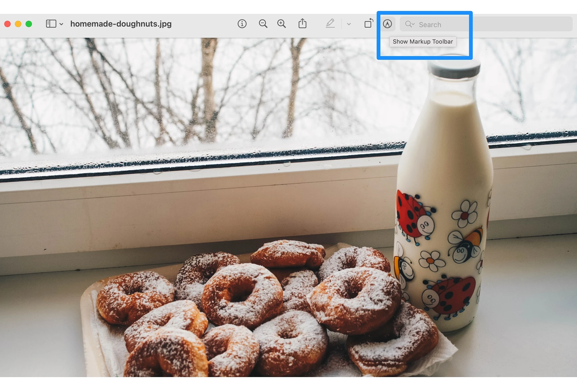The width and height of the screenshot is (577, 388).
Task: Expand the toolbar options dropdown arrow
Action: coord(349,24)
